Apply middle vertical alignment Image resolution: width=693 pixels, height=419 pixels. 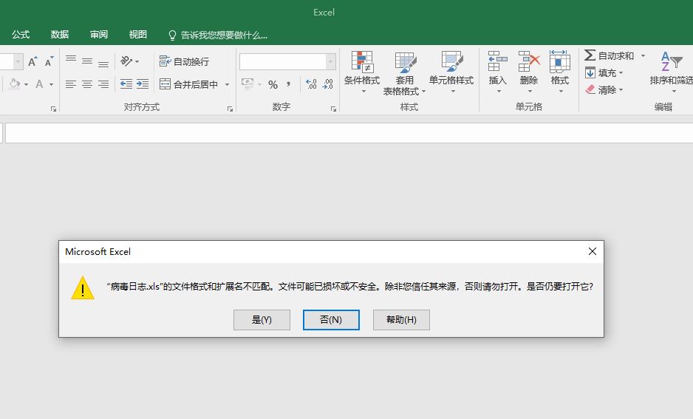point(87,61)
